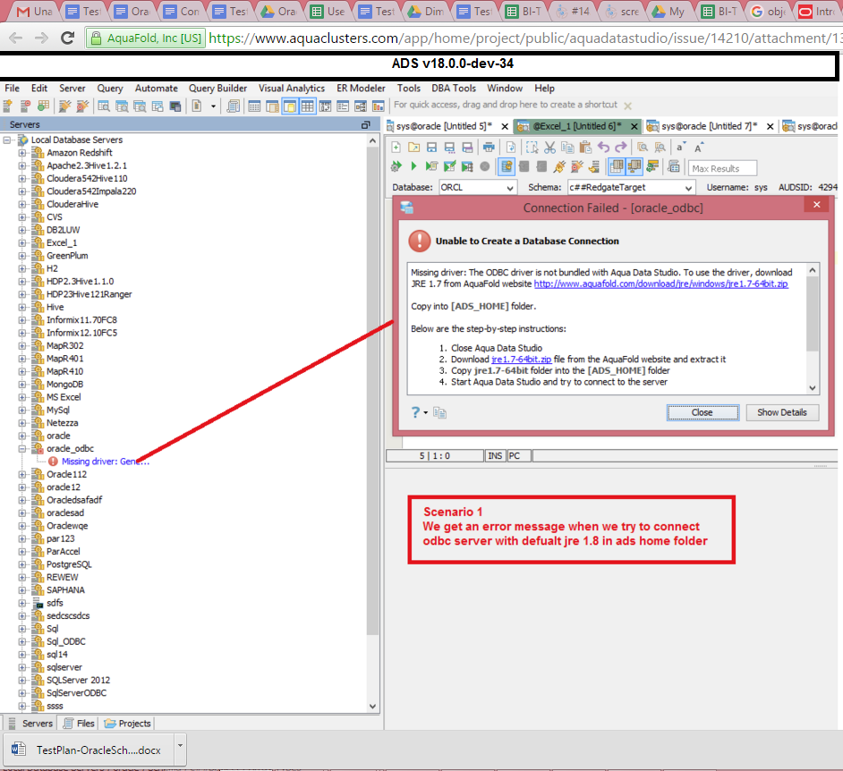Click the scroll down arrow of Servers tree
Viewport: 843px width, 771px height.
pos(372,707)
